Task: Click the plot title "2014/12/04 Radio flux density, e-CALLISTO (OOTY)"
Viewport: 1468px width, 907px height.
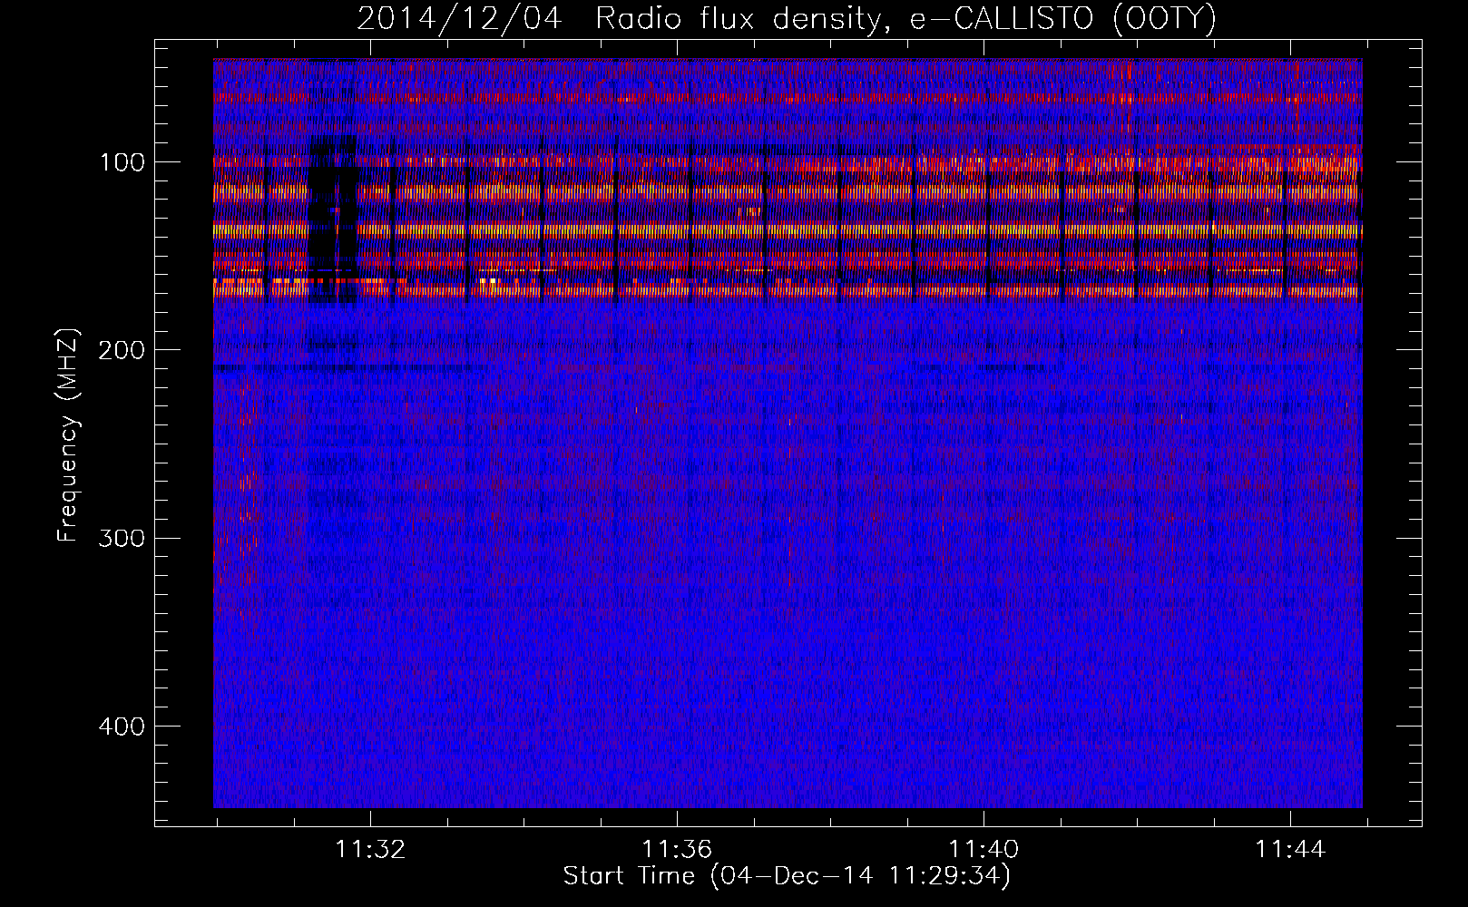Action: click(787, 18)
